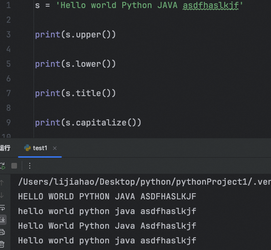Screen dimensions: 271x250
Task: Click line number 3 in the gutter
Action: tap(8, 35)
